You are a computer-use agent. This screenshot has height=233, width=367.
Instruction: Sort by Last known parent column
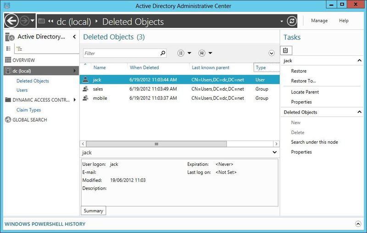tap(211, 67)
